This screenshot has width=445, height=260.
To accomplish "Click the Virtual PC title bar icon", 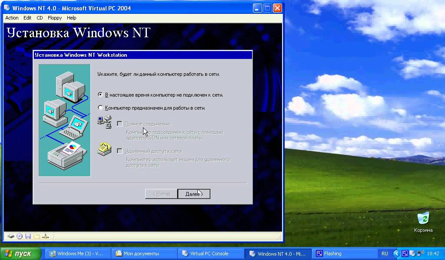I will pos(7,8).
